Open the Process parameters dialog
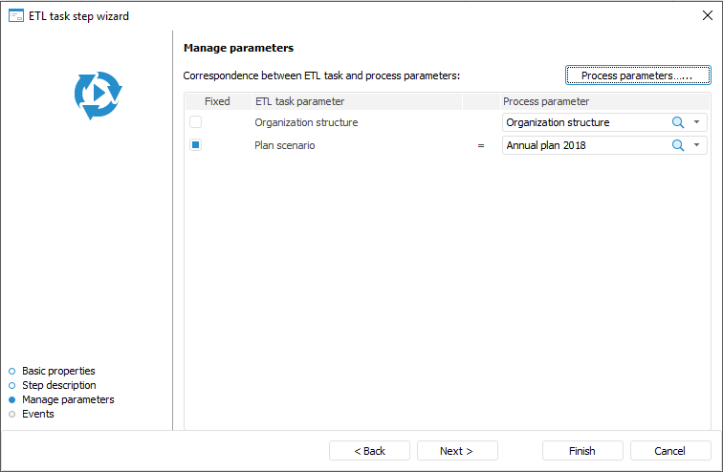 click(637, 75)
